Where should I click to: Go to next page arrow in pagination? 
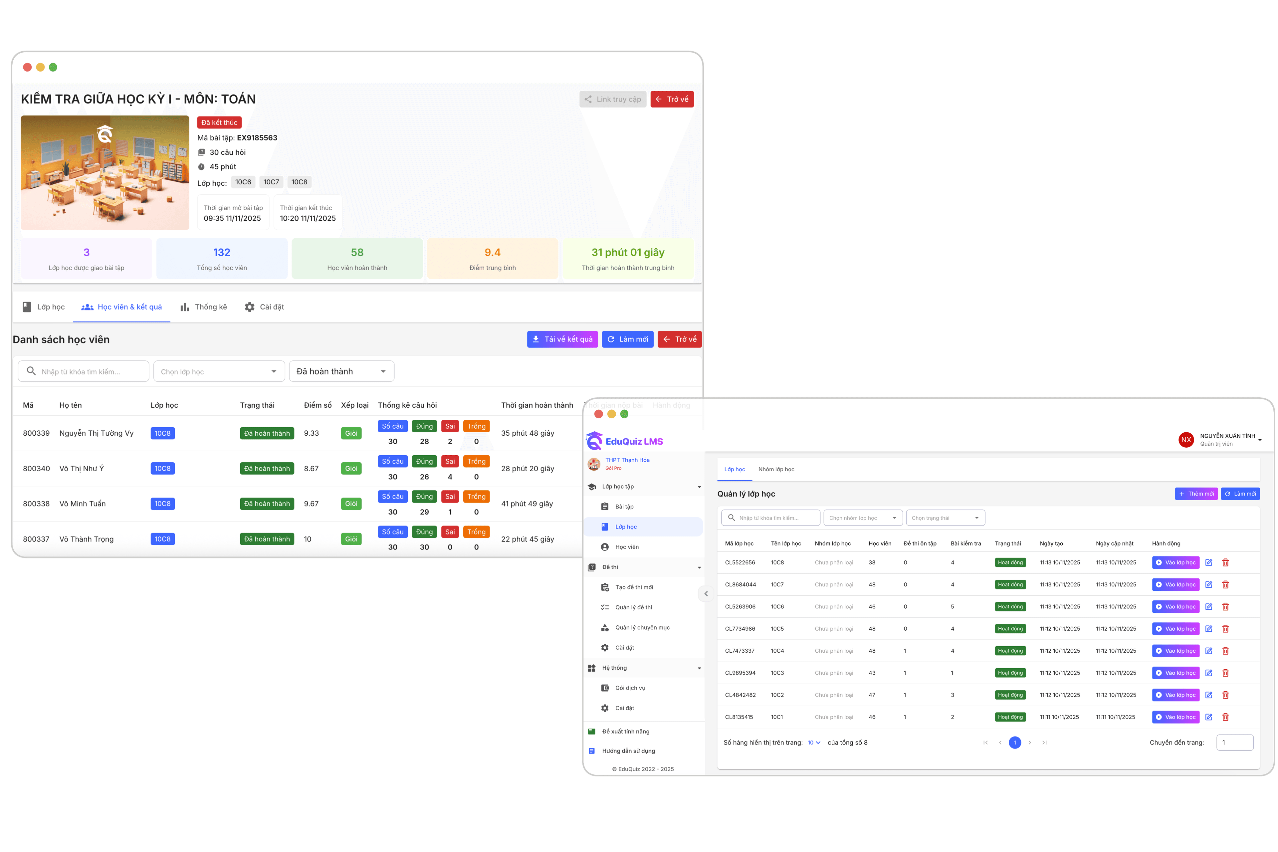(x=1030, y=743)
